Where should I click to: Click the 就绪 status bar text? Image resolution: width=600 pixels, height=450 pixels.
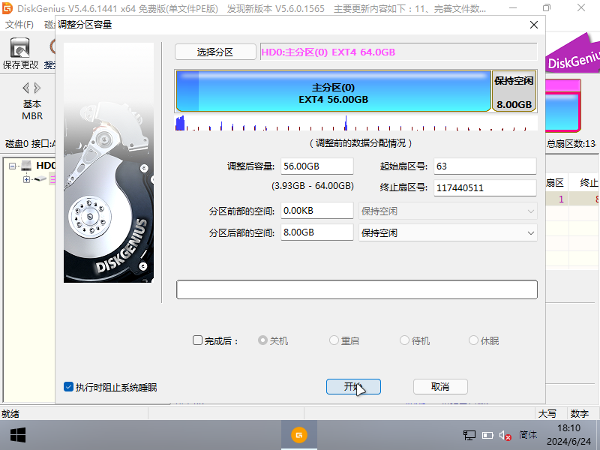click(x=10, y=414)
